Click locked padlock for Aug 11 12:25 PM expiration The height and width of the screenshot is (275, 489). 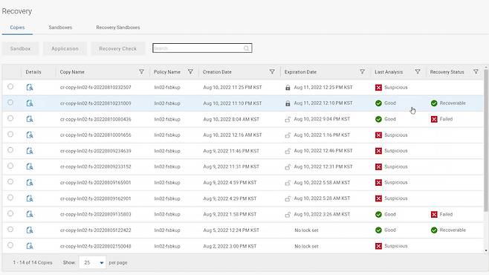pyautogui.click(x=288, y=88)
